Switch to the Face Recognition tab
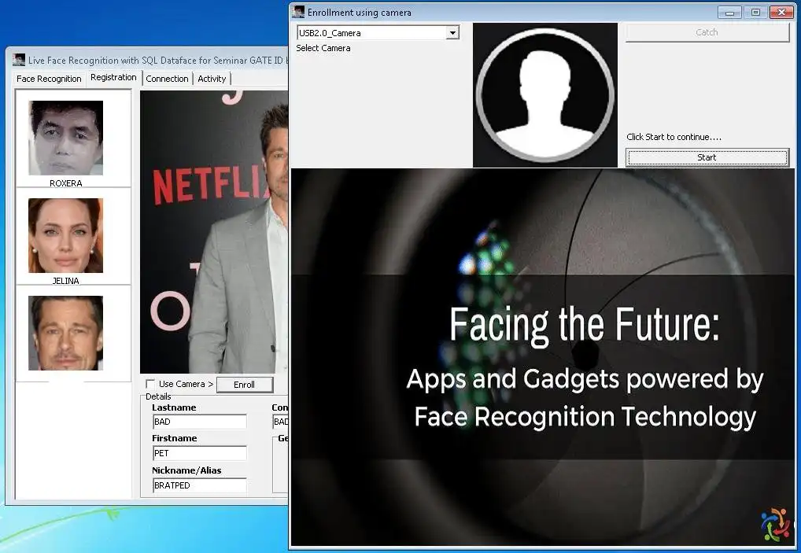This screenshot has height=553, width=801. tap(49, 79)
